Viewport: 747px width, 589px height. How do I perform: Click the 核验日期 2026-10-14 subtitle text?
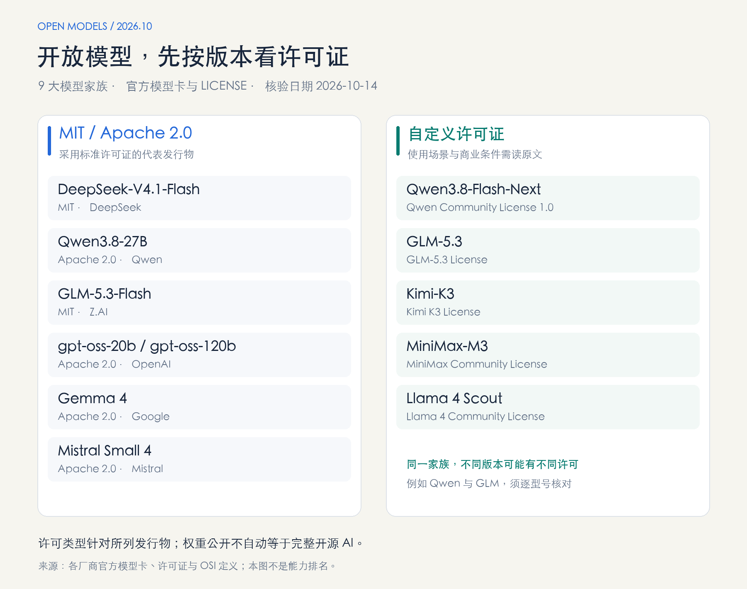(321, 86)
